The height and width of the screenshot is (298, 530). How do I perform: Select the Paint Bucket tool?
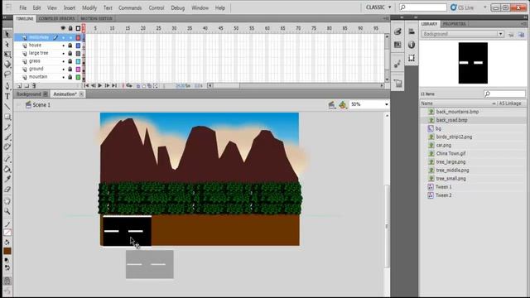(7, 169)
